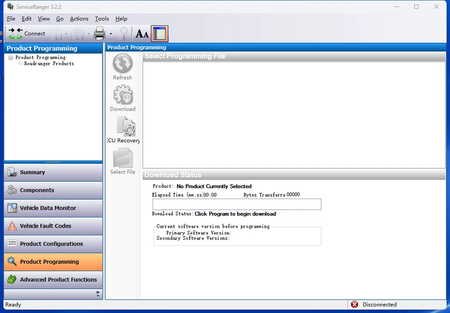
Task: Click the AA font size icon
Action: (142, 34)
